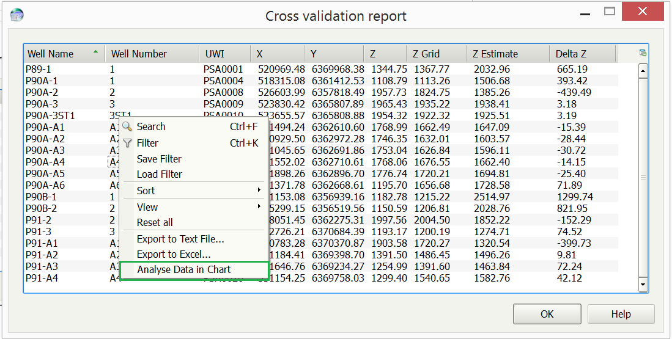Select Export to Excel... option
672x339 pixels.
click(174, 254)
